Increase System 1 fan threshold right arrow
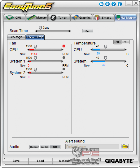Image resolution: width=140 pixels, height=168 pixels. (62, 61)
